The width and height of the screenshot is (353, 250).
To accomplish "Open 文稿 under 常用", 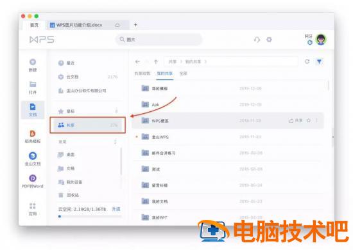I will coord(88,168).
